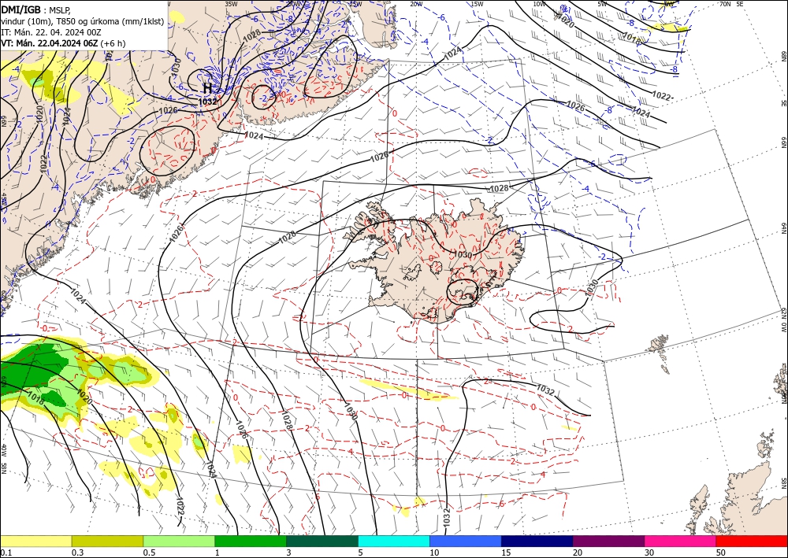Image resolution: width=788 pixels, height=558 pixels.
Task: Select the light green 0.5 legend swatch
Action: [179, 541]
